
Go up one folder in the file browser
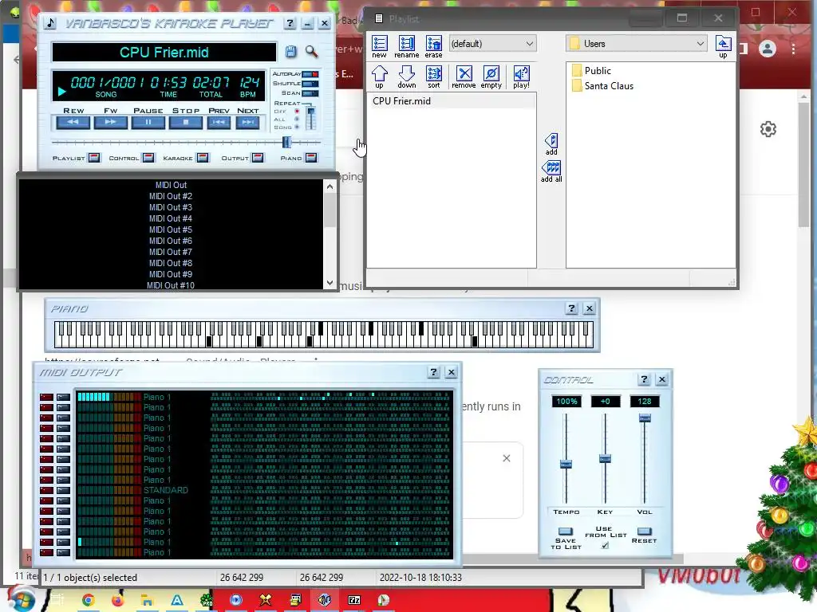point(723,47)
